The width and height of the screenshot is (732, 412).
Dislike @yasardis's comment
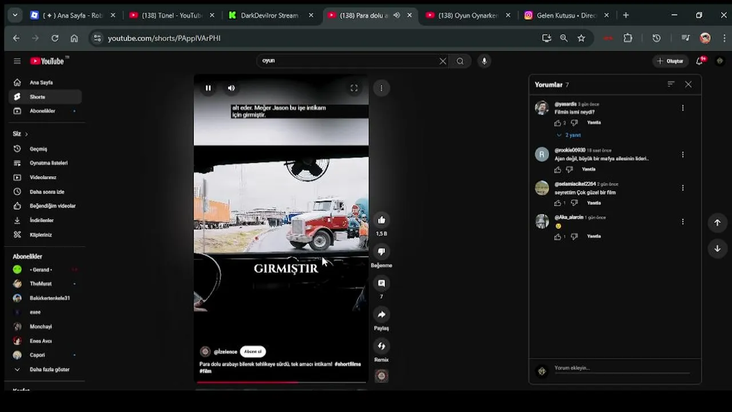(x=574, y=123)
